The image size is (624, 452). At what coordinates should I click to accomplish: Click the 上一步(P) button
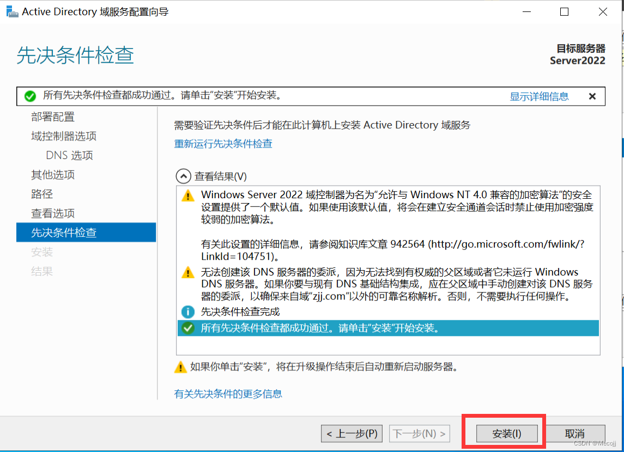coord(352,433)
